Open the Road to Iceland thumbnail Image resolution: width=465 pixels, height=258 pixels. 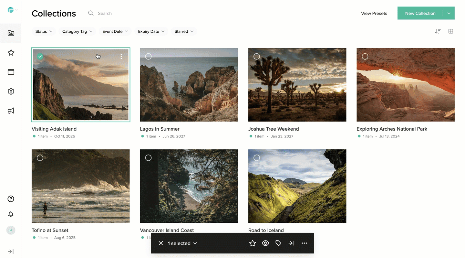(x=297, y=186)
